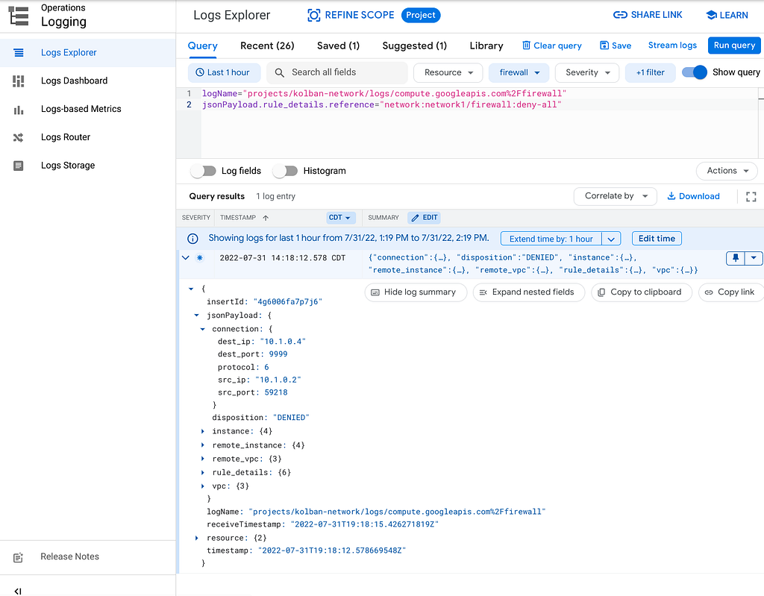Click the pencil icon in the EDIT summary chip
Screen dimensions: 764x596
coord(415,218)
